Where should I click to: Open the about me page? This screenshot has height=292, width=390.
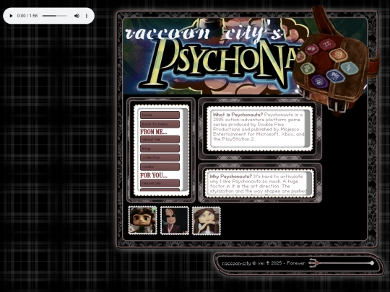point(160,139)
